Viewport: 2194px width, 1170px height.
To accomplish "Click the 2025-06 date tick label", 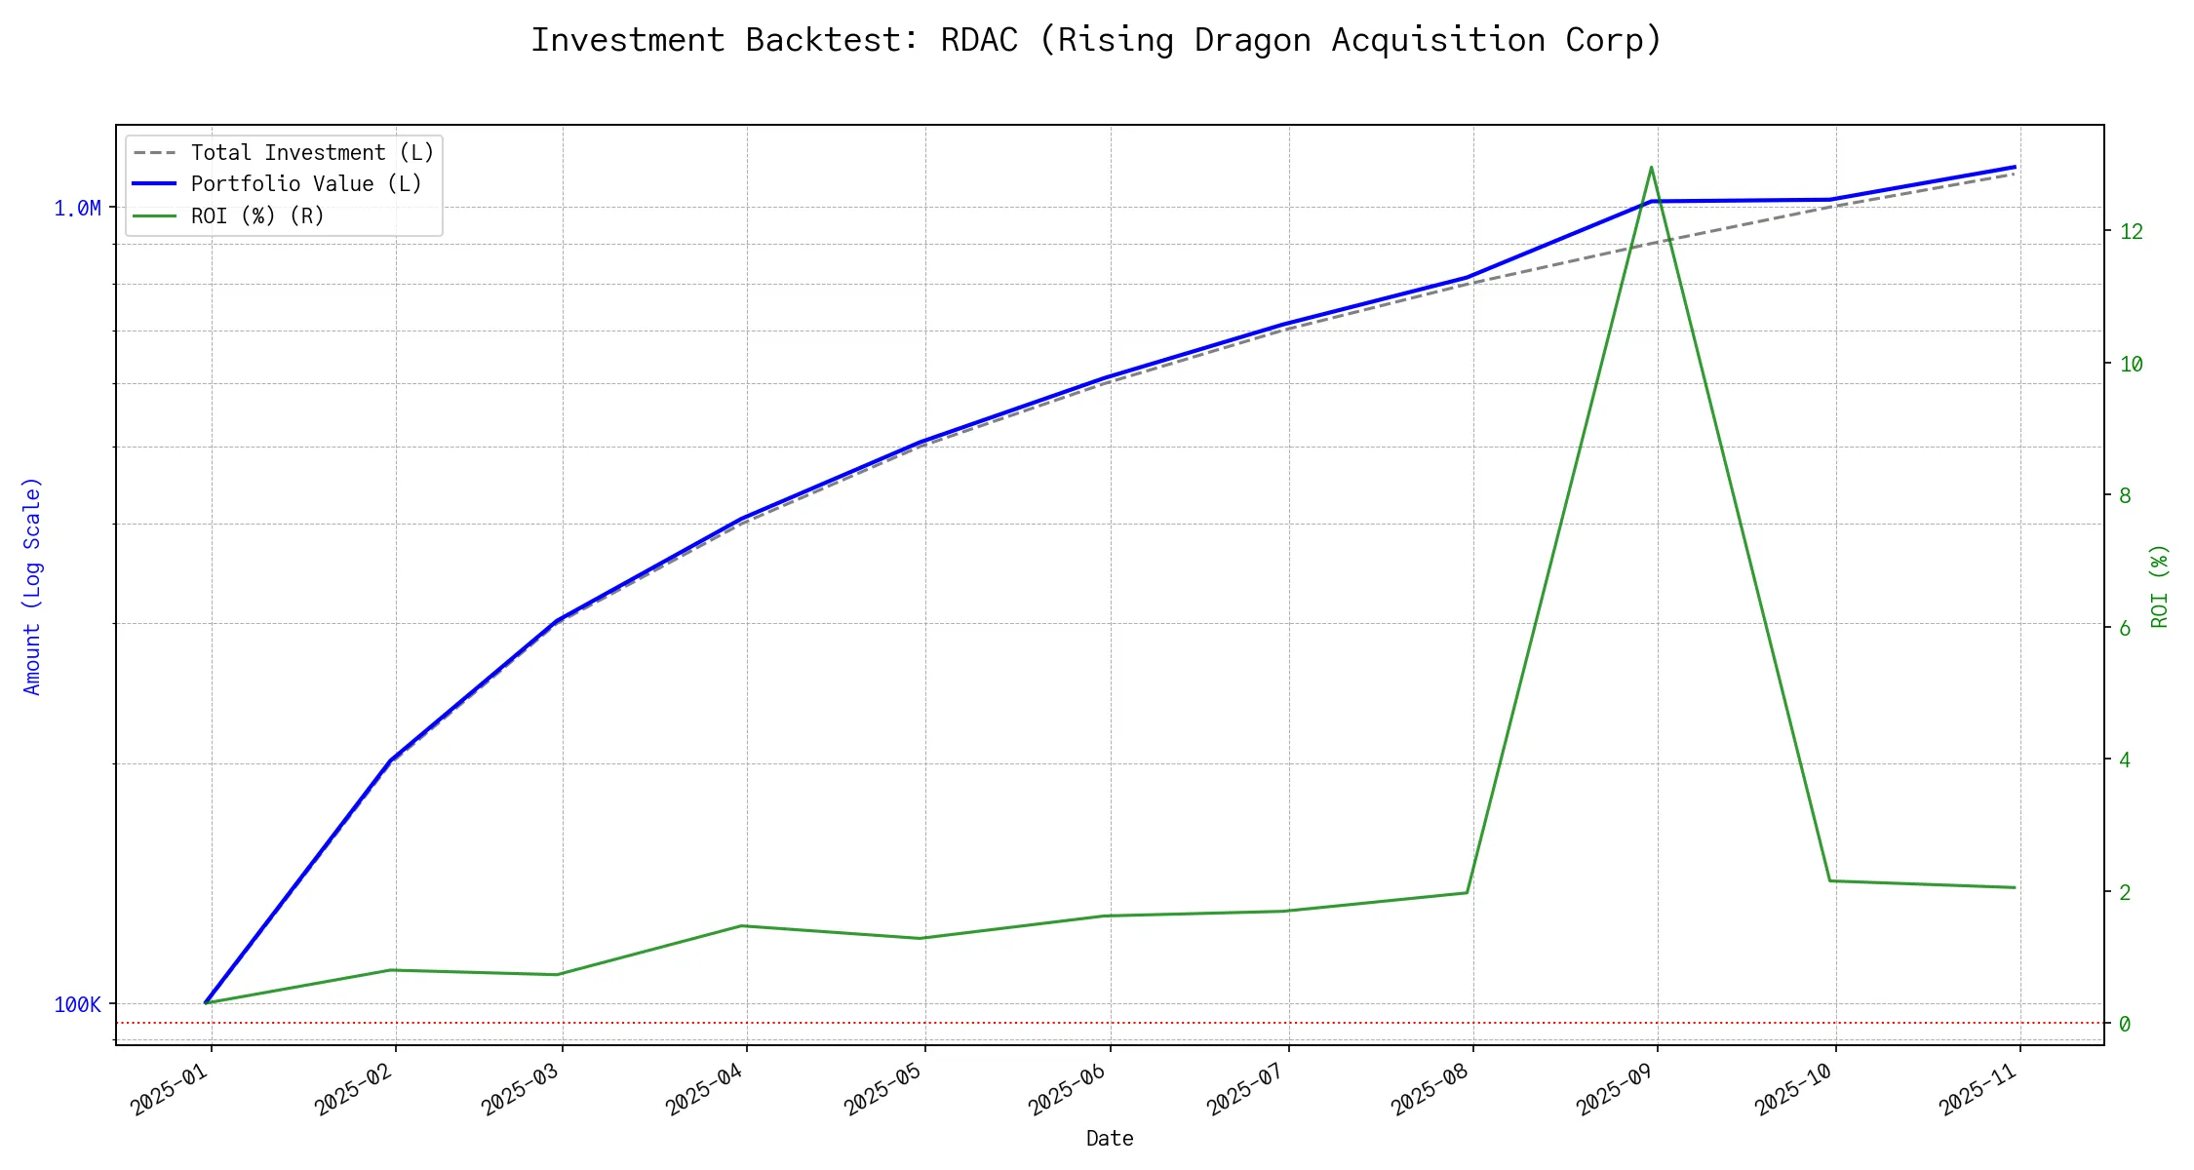I will [x=1068, y=1089].
